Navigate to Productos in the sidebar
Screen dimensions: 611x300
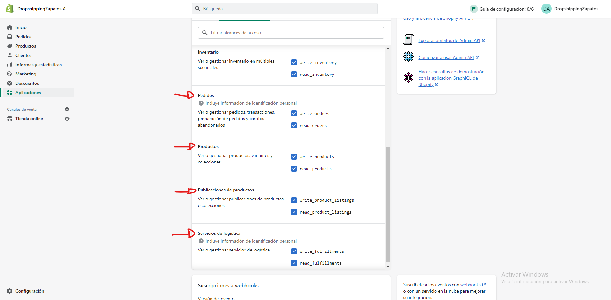pos(25,46)
